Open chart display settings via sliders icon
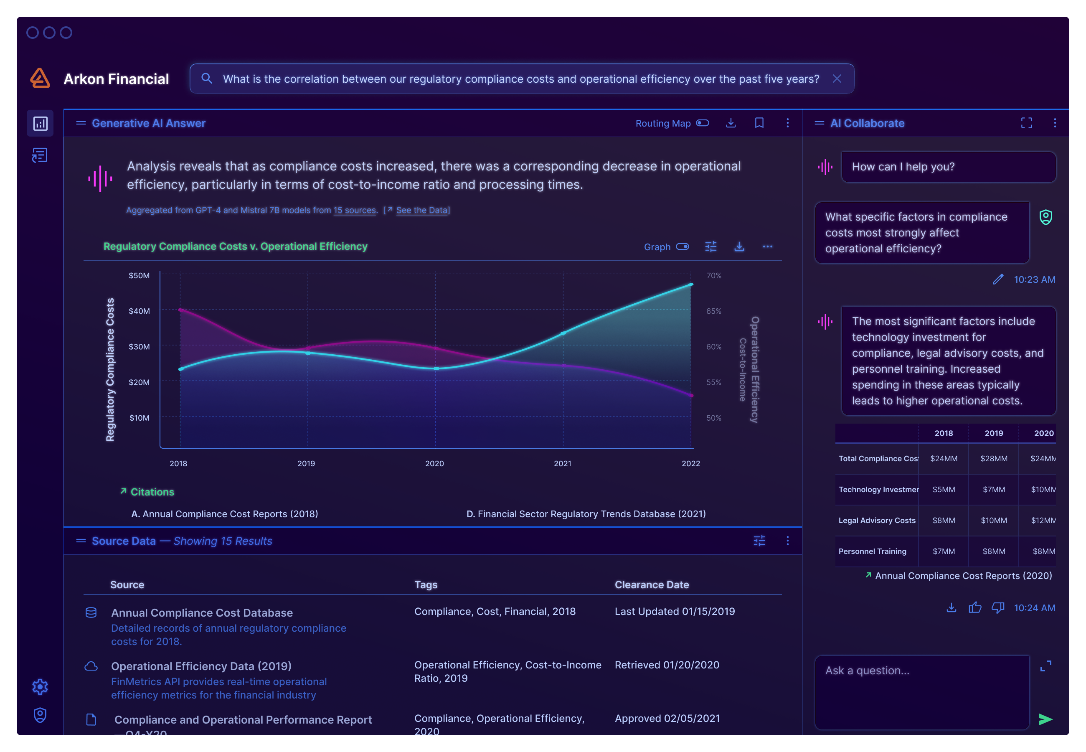The height and width of the screenshot is (752, 1086). [x=710, y=246]
